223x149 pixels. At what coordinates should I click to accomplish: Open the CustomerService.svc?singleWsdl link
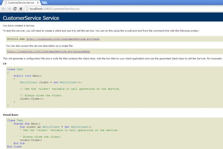point(49,51)
